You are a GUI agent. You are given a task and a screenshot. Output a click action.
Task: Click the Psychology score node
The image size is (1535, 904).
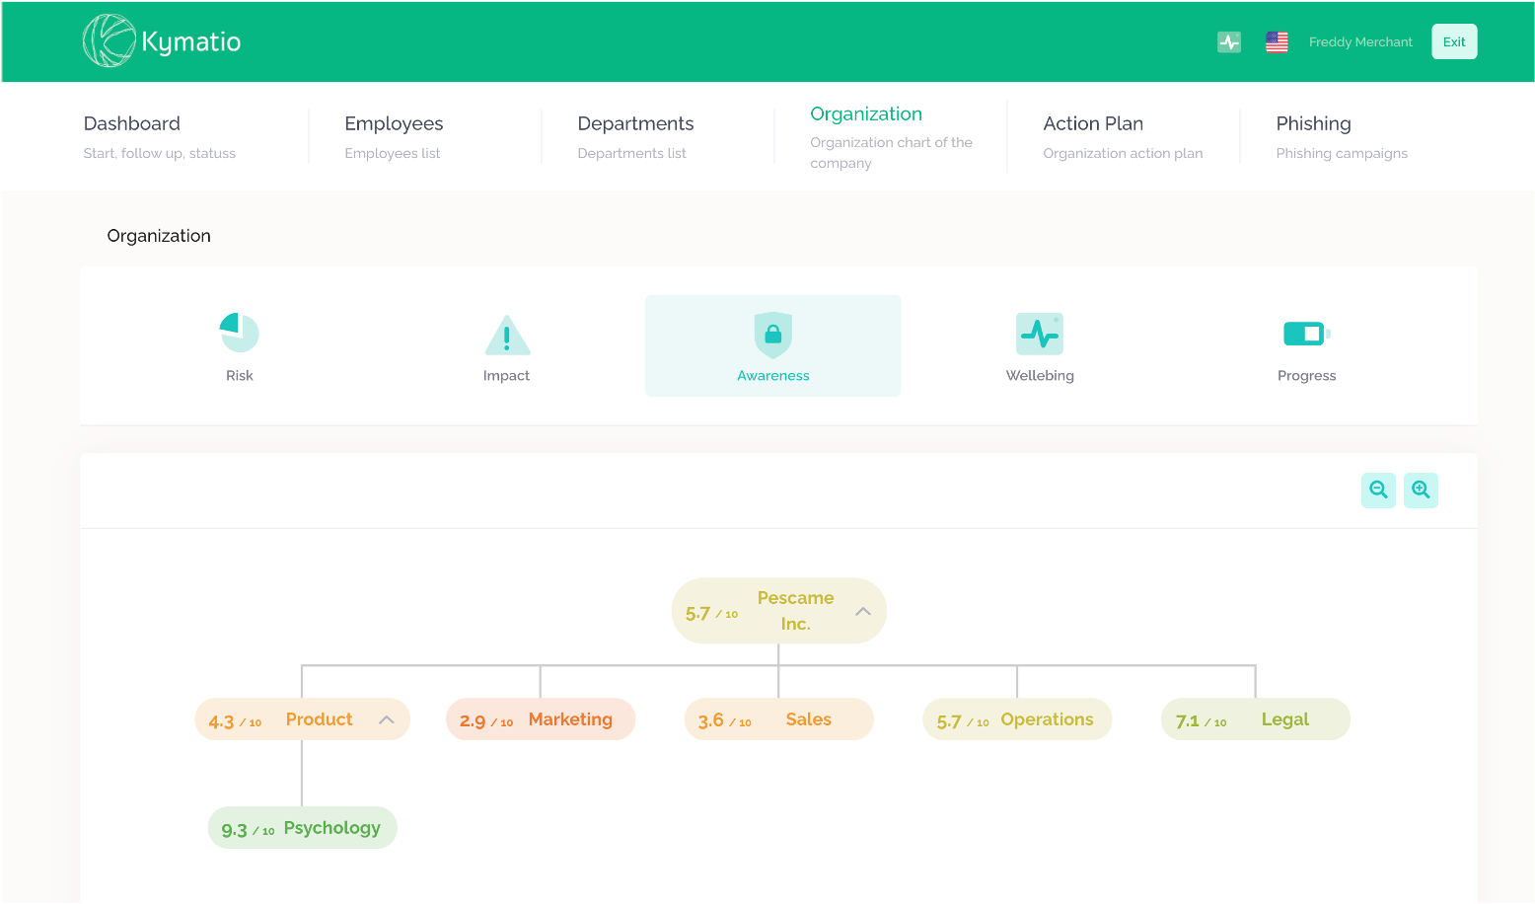(x=302, y=827)
